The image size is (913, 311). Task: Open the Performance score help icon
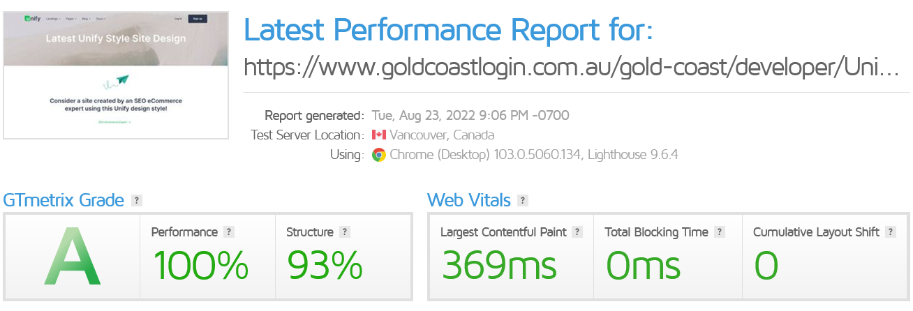pyautogui.click(x=229, y=232)
